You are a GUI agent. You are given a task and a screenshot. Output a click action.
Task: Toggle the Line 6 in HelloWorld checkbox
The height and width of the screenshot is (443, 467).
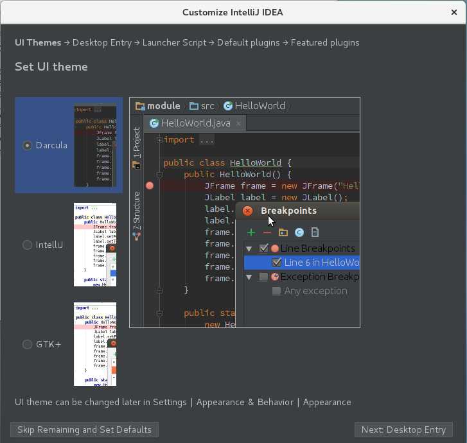(276, 263)
